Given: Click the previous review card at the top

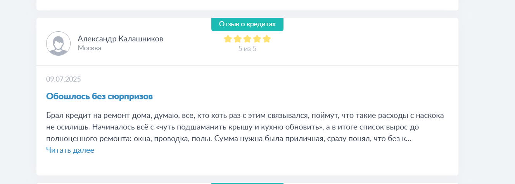Looking at the screenshot, I should 247,5.
